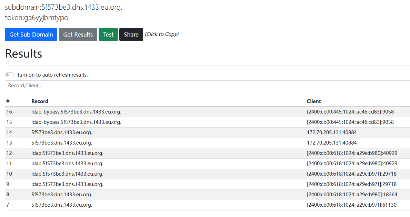Screen dimensions: 410x217
Task: Select the record in row 13
Action: 62,143
